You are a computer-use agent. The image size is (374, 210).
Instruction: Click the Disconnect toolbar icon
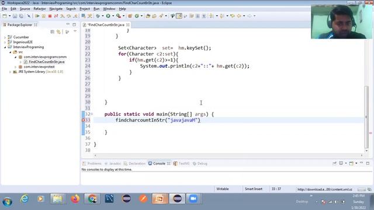(56, 16)
